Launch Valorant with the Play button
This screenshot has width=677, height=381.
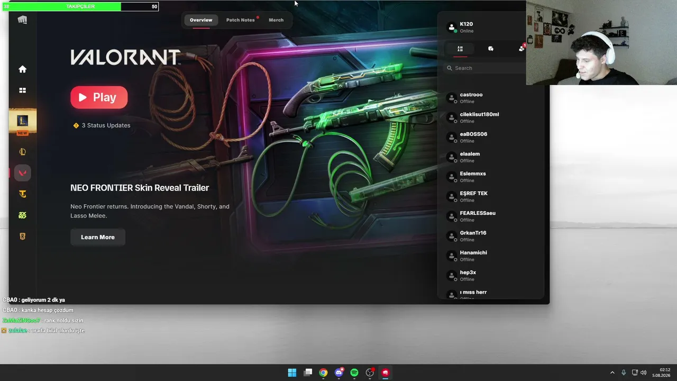point(99,97)
